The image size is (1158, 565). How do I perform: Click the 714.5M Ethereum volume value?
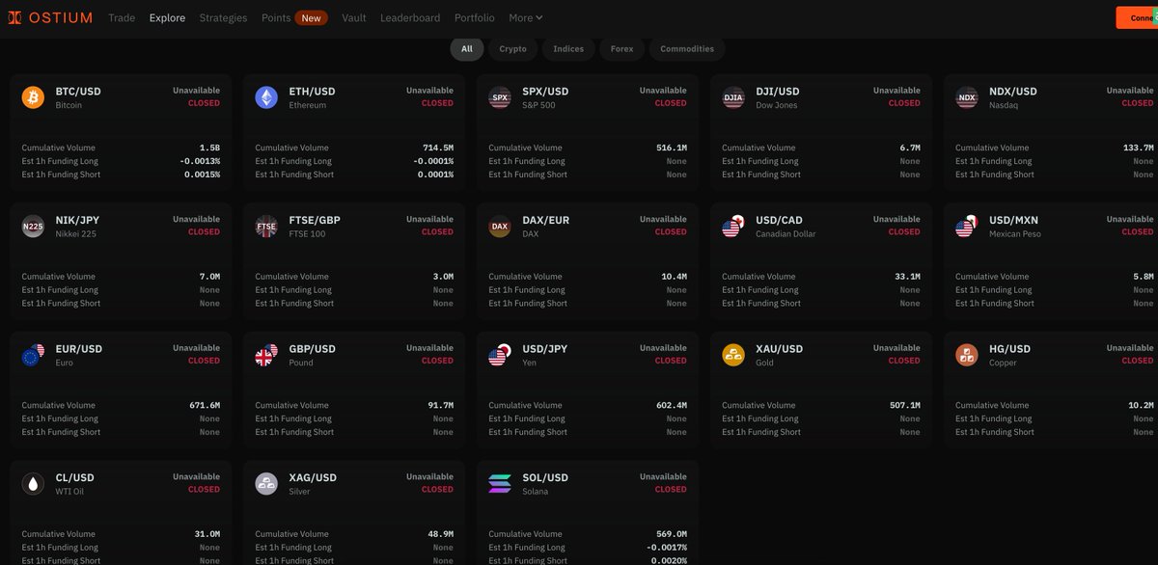point(438,148)
